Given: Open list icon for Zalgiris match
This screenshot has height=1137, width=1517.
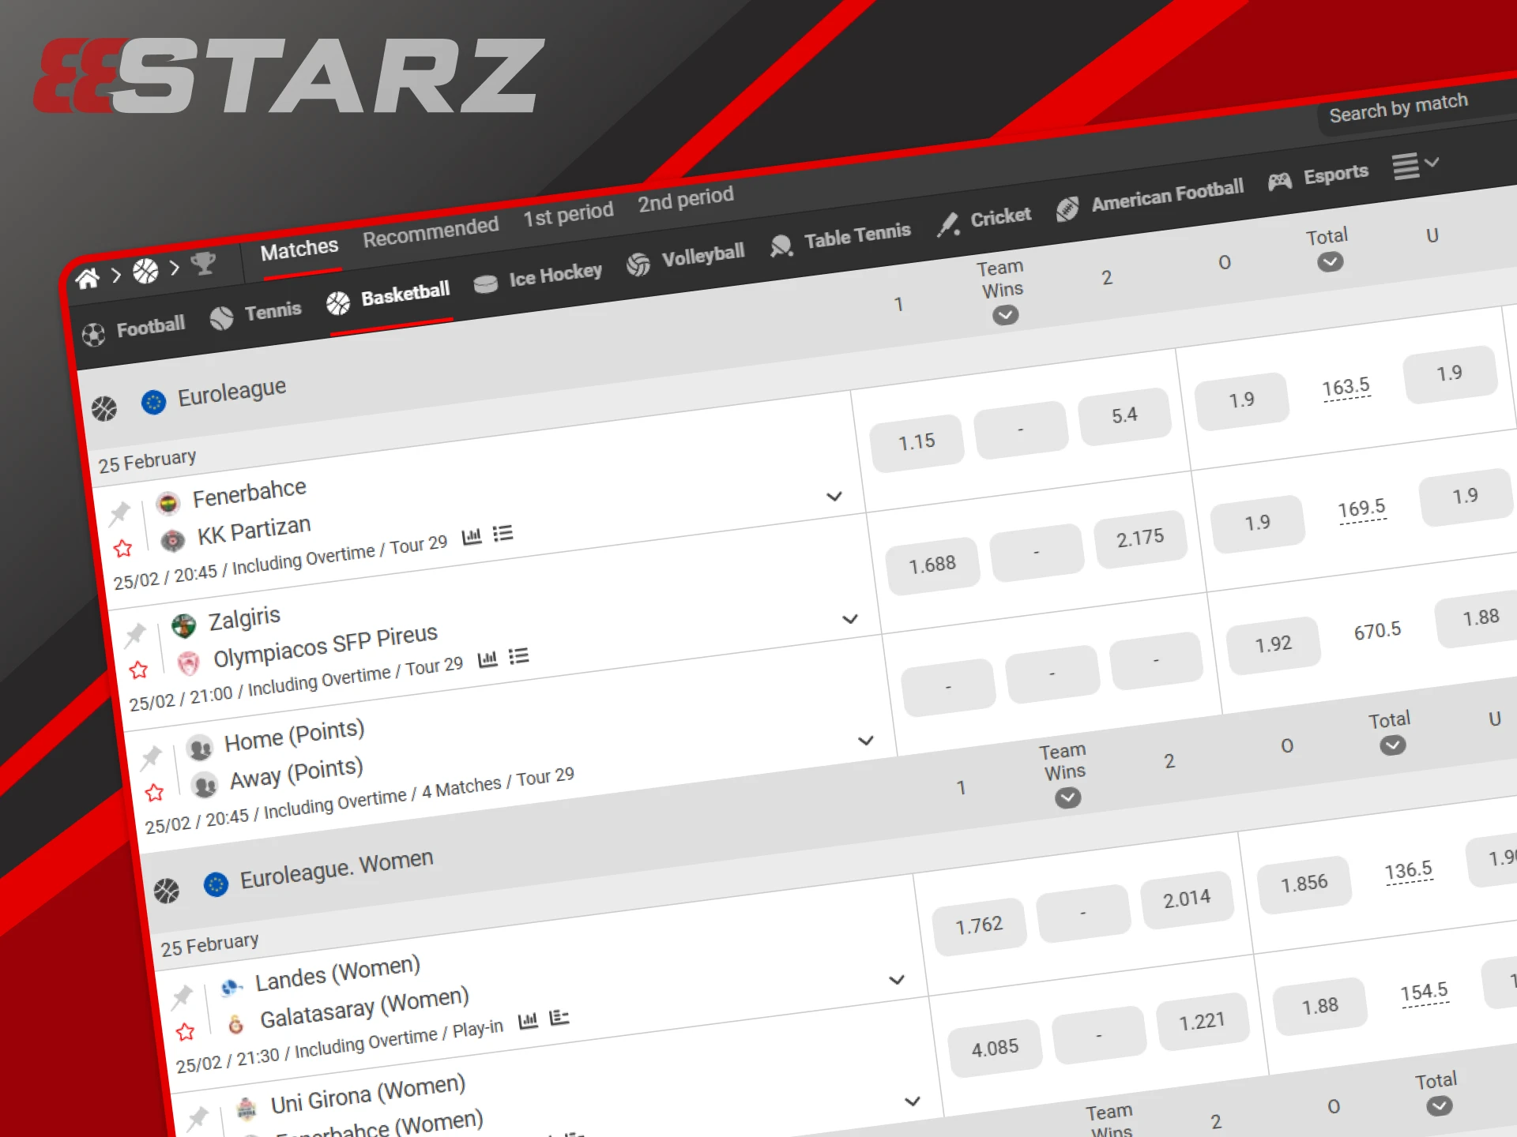Looking at the screenshot, I should tap(518, 656).
